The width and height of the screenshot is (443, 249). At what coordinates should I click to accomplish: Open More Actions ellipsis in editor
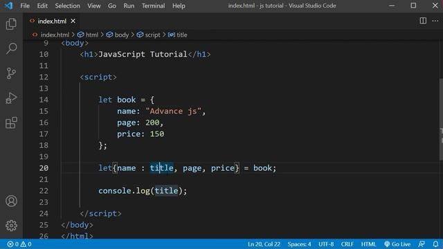point(435,21)
